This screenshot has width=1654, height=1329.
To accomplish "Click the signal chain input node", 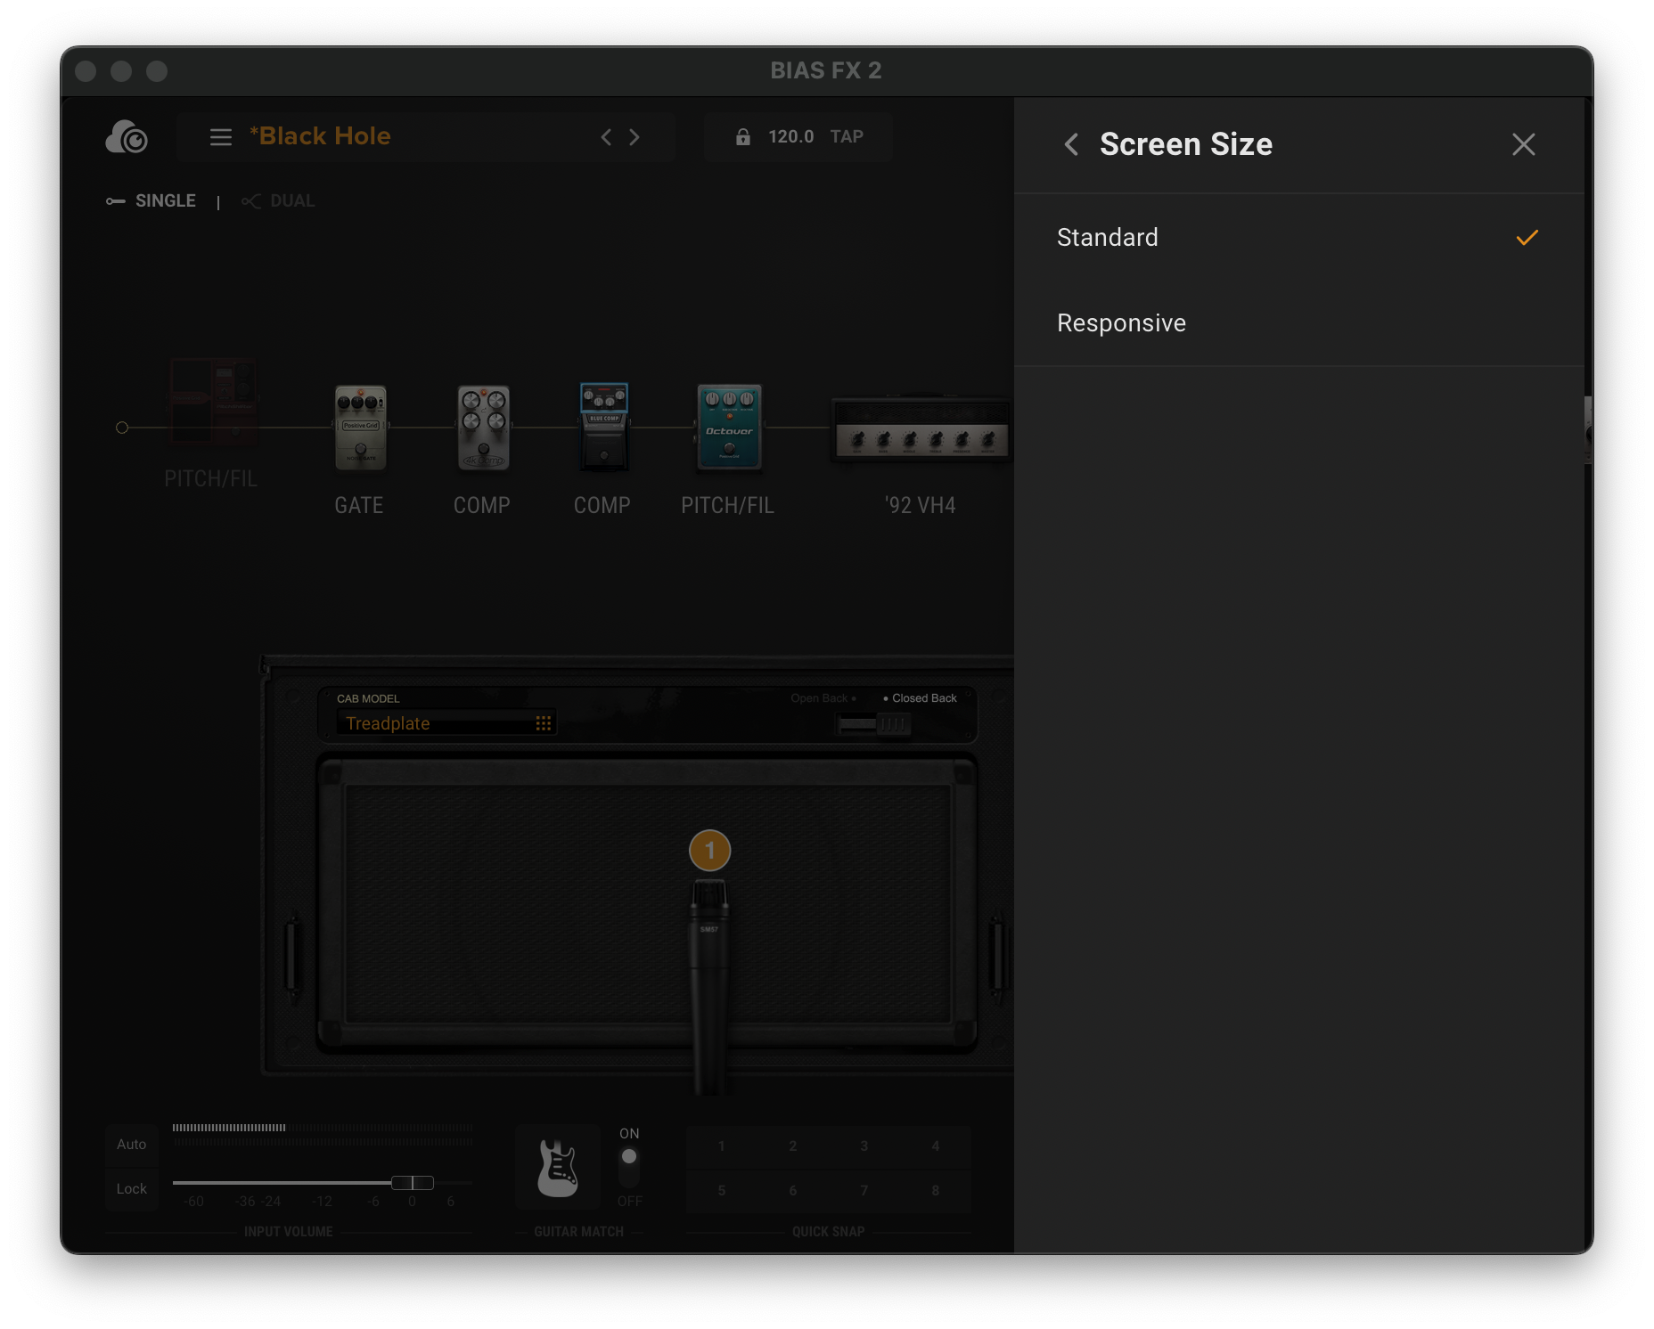I will pyautogui.click(x=122, y=428).
